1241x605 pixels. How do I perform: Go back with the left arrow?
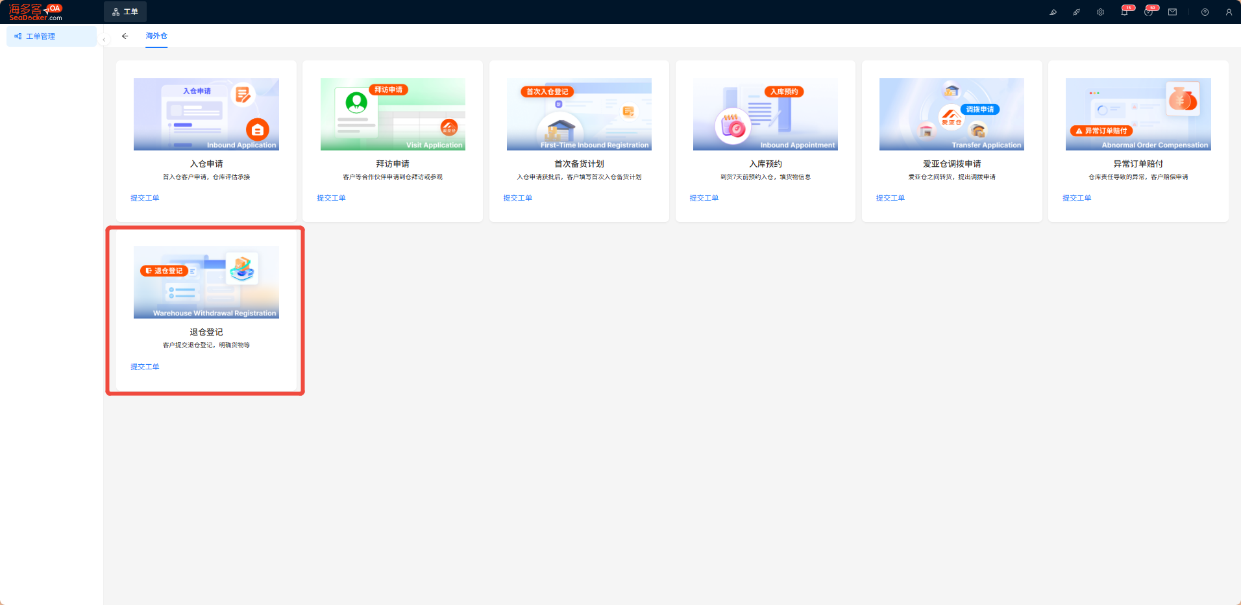[x=125, y=36]
